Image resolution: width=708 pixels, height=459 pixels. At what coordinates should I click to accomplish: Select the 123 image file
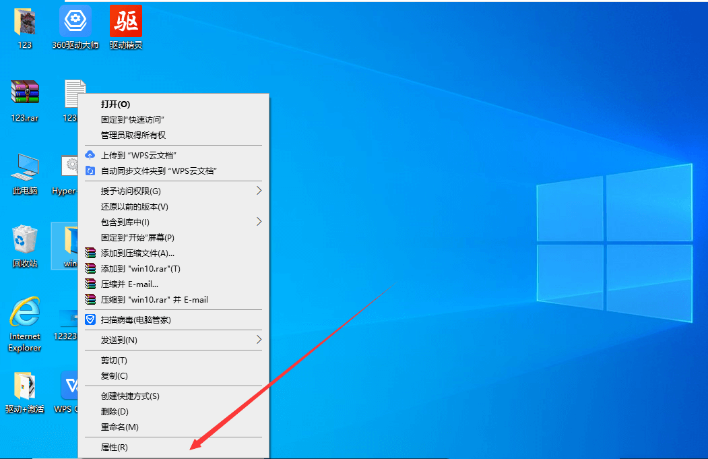coord(25,20)
